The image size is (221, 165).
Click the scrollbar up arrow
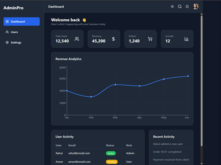(202, 14)
